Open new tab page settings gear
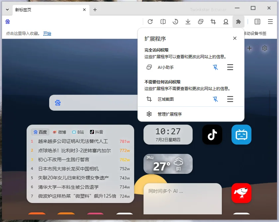 (x=265, y=48)
